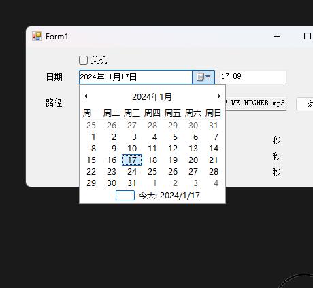The height and width of the screenshot is (288, 313).
Task: Select grayed February 4 date
Action: click(216, 183)
